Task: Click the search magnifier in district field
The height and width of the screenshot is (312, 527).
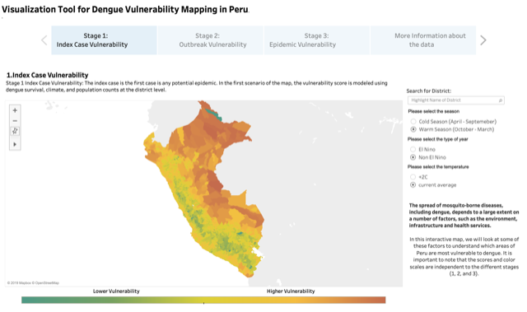Action: point(500,100)
